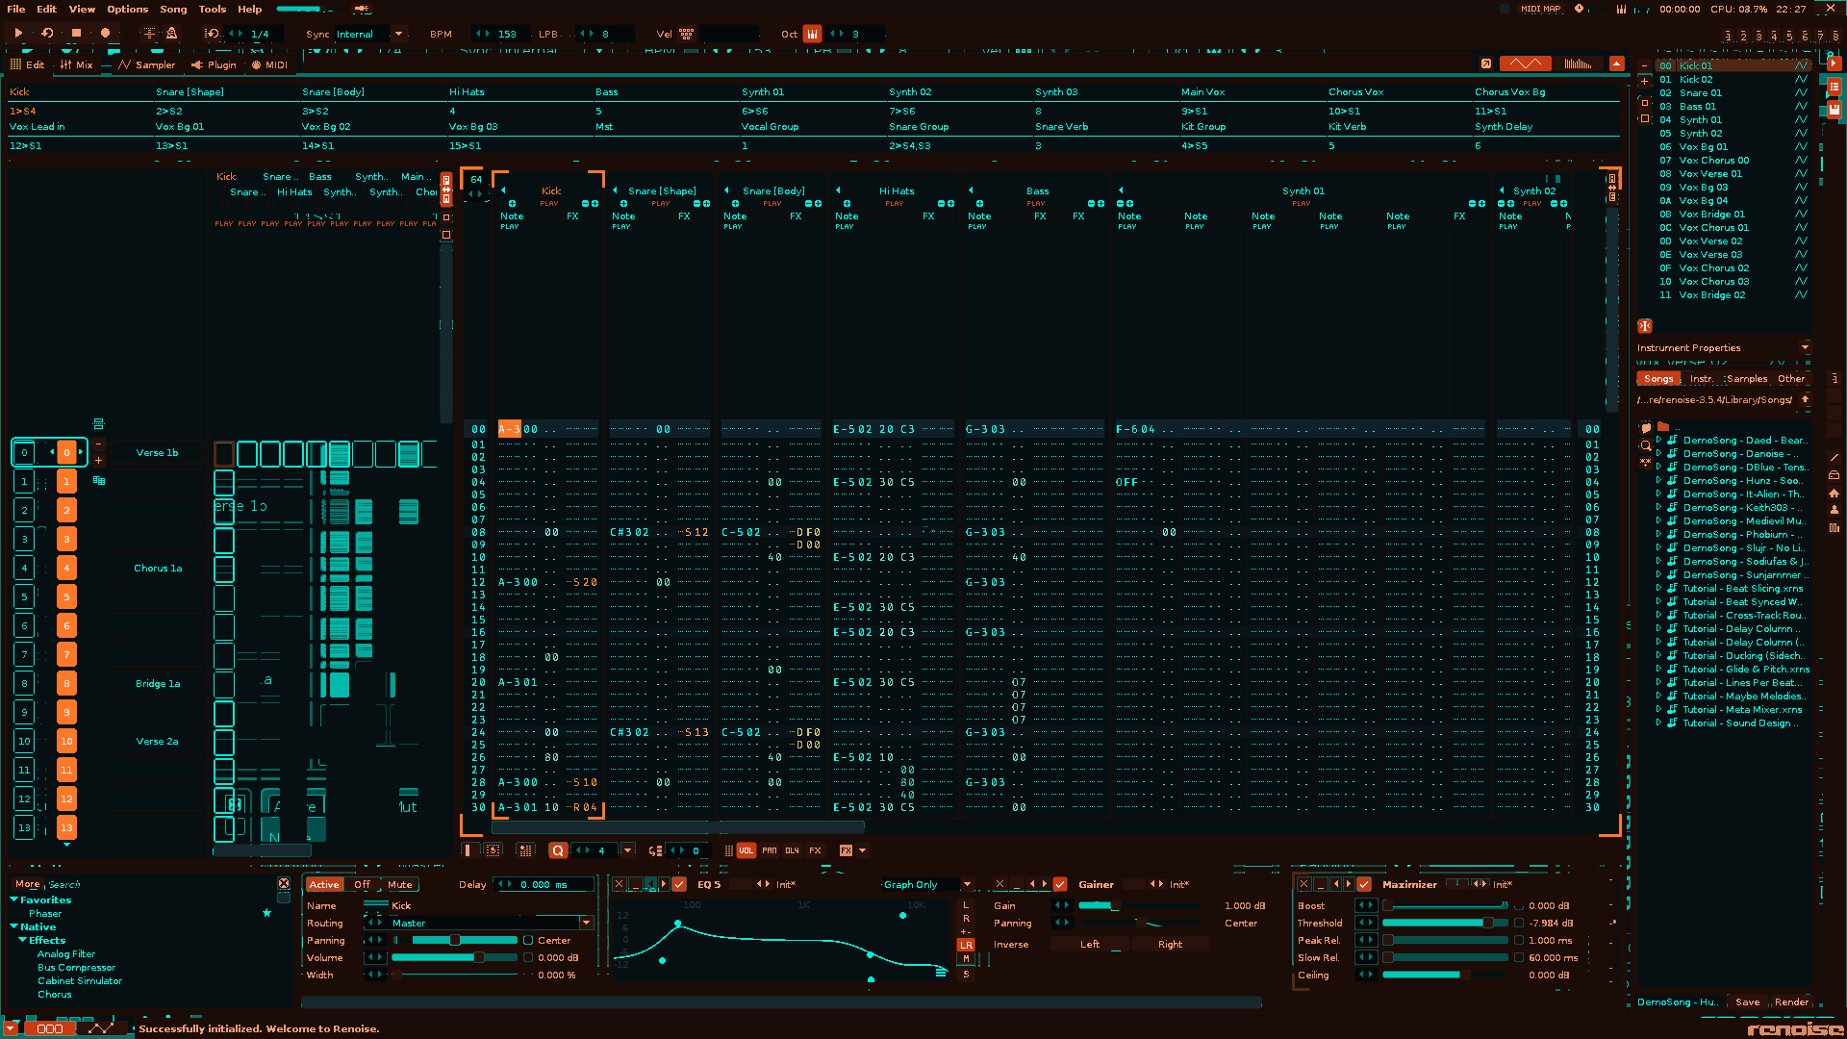Click the orange instrument list collapse icon
The height and width of the screenshot is (1039, 1847).
click(1645, 326)
